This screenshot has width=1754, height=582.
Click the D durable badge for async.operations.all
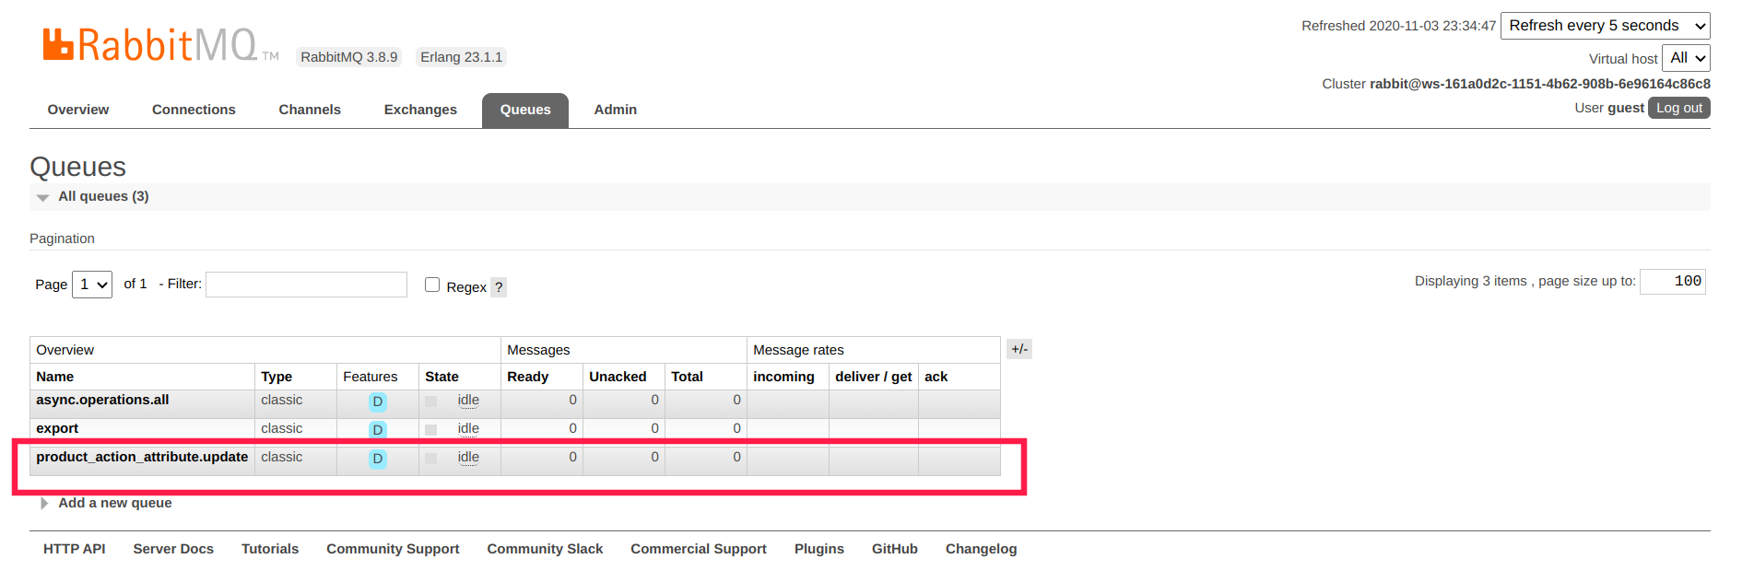click(377, 402)
